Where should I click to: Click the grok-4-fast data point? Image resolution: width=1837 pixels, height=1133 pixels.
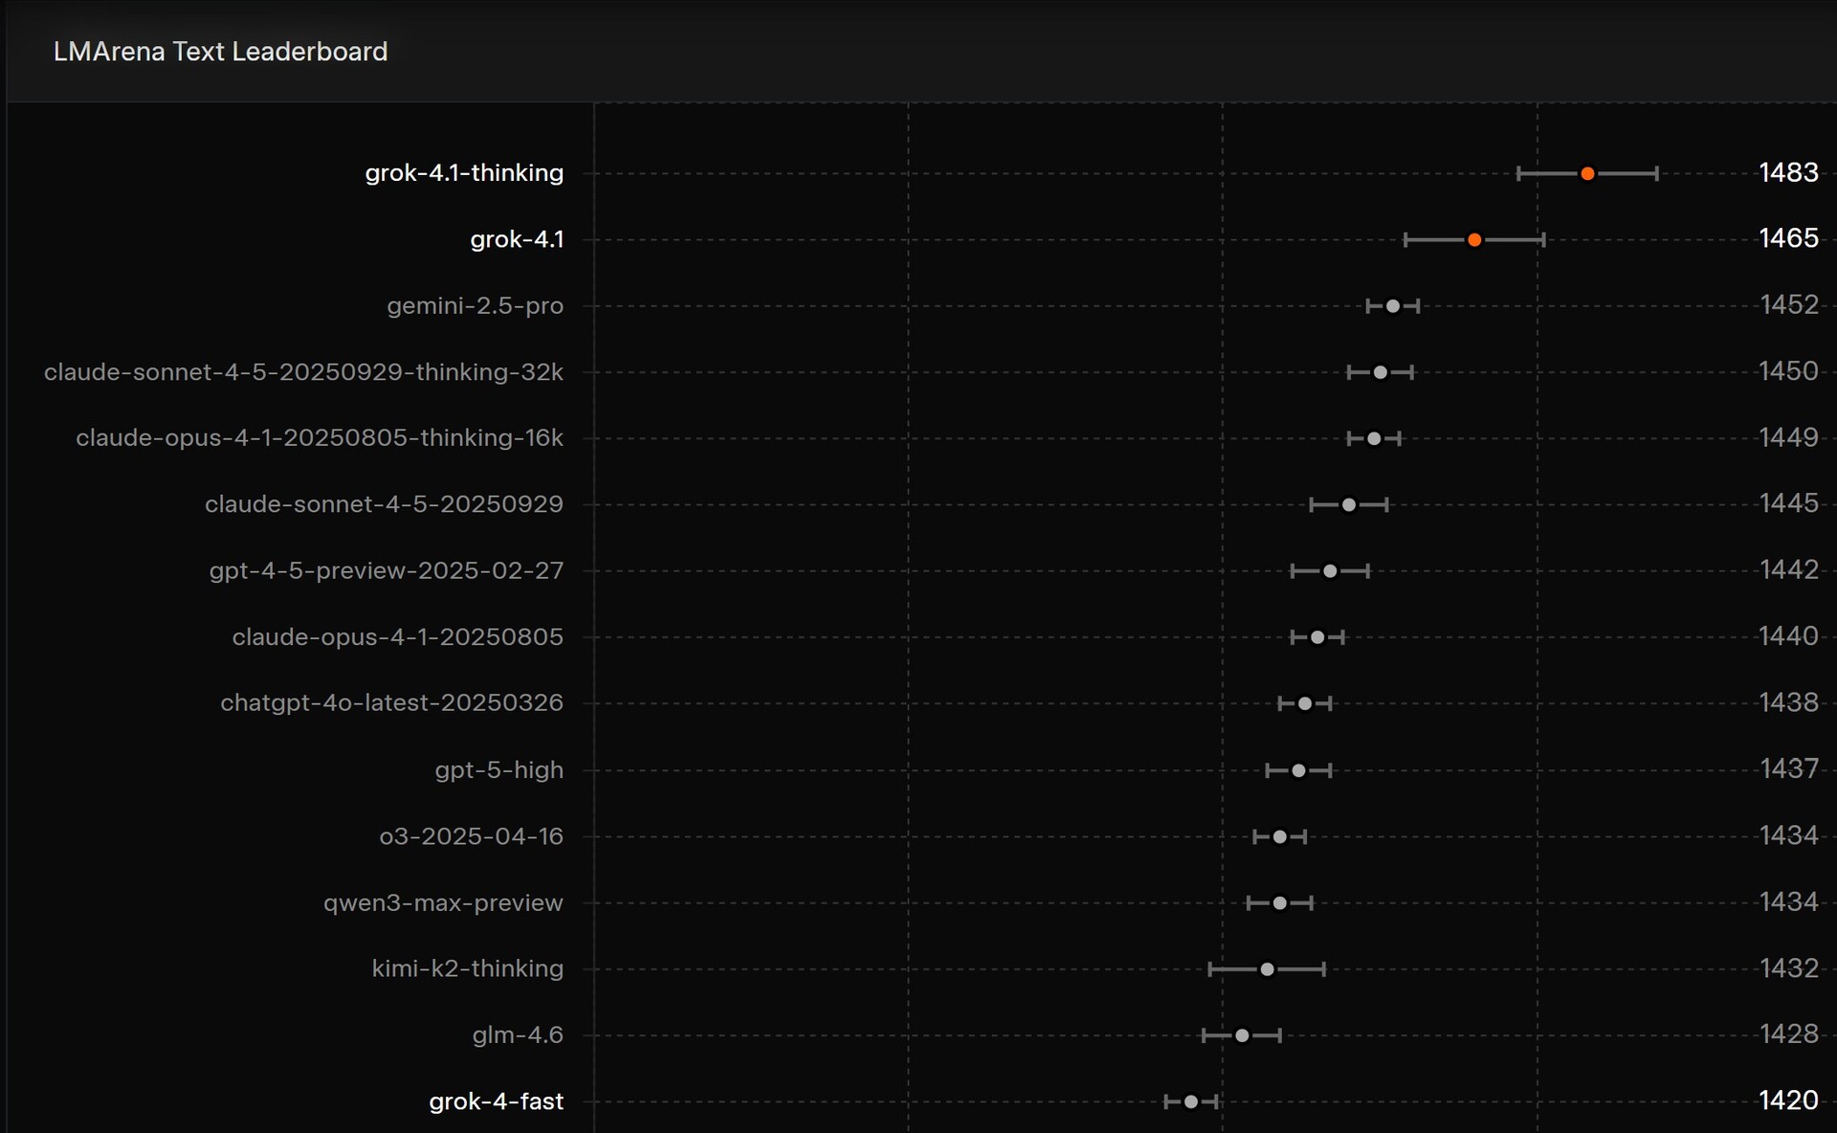click(1191, 1101)
